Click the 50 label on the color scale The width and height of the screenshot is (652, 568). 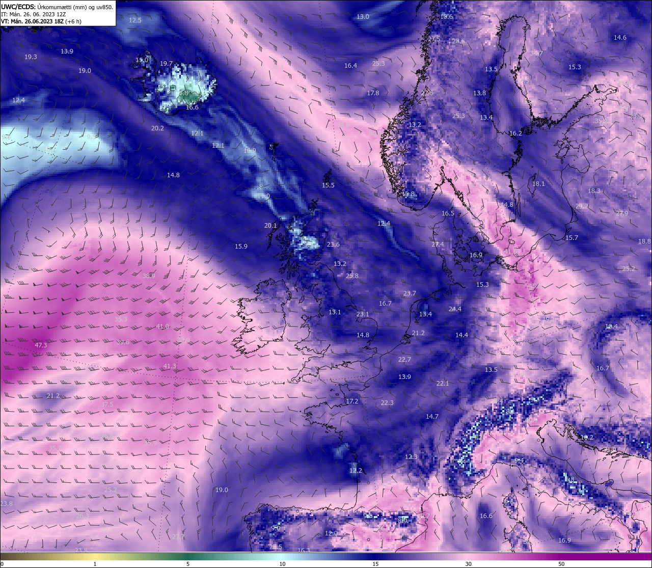[x=561, y=564]
